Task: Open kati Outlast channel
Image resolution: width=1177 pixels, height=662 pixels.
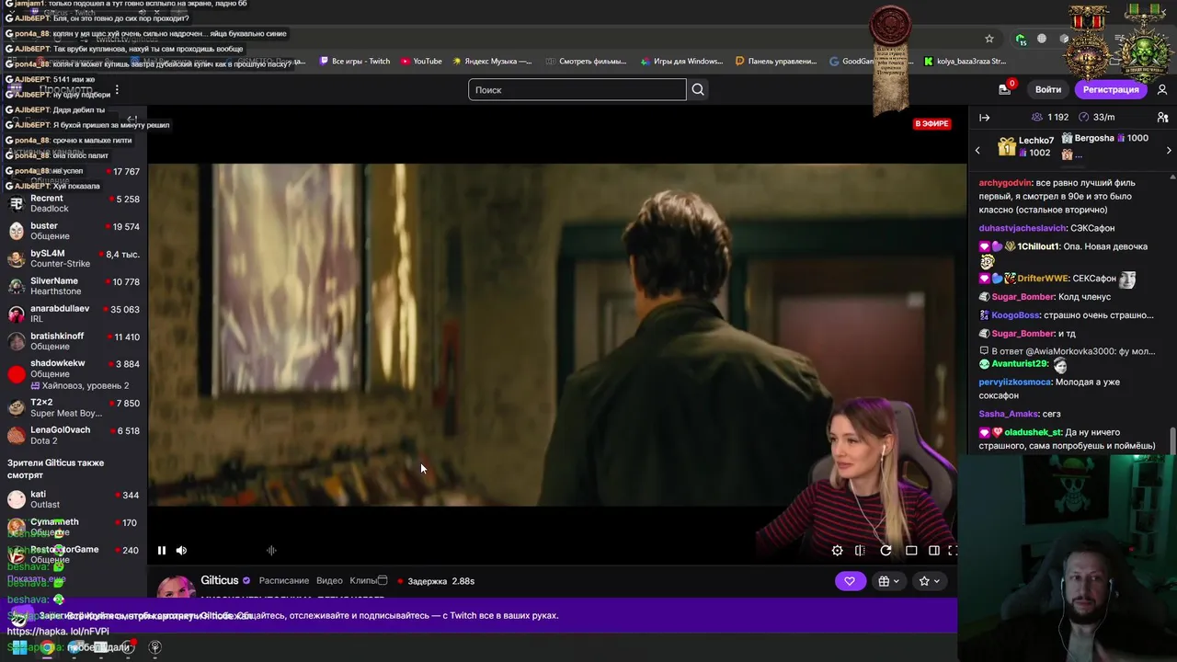Action: (74, 499)
